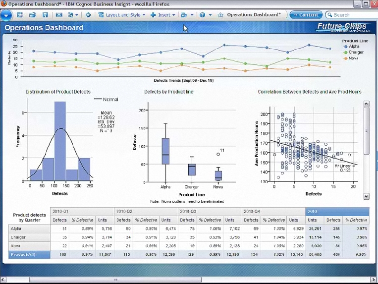
Task: Click the 'Normal' curve legend entry
Action: pyautogui.click(x=106, y=99)
